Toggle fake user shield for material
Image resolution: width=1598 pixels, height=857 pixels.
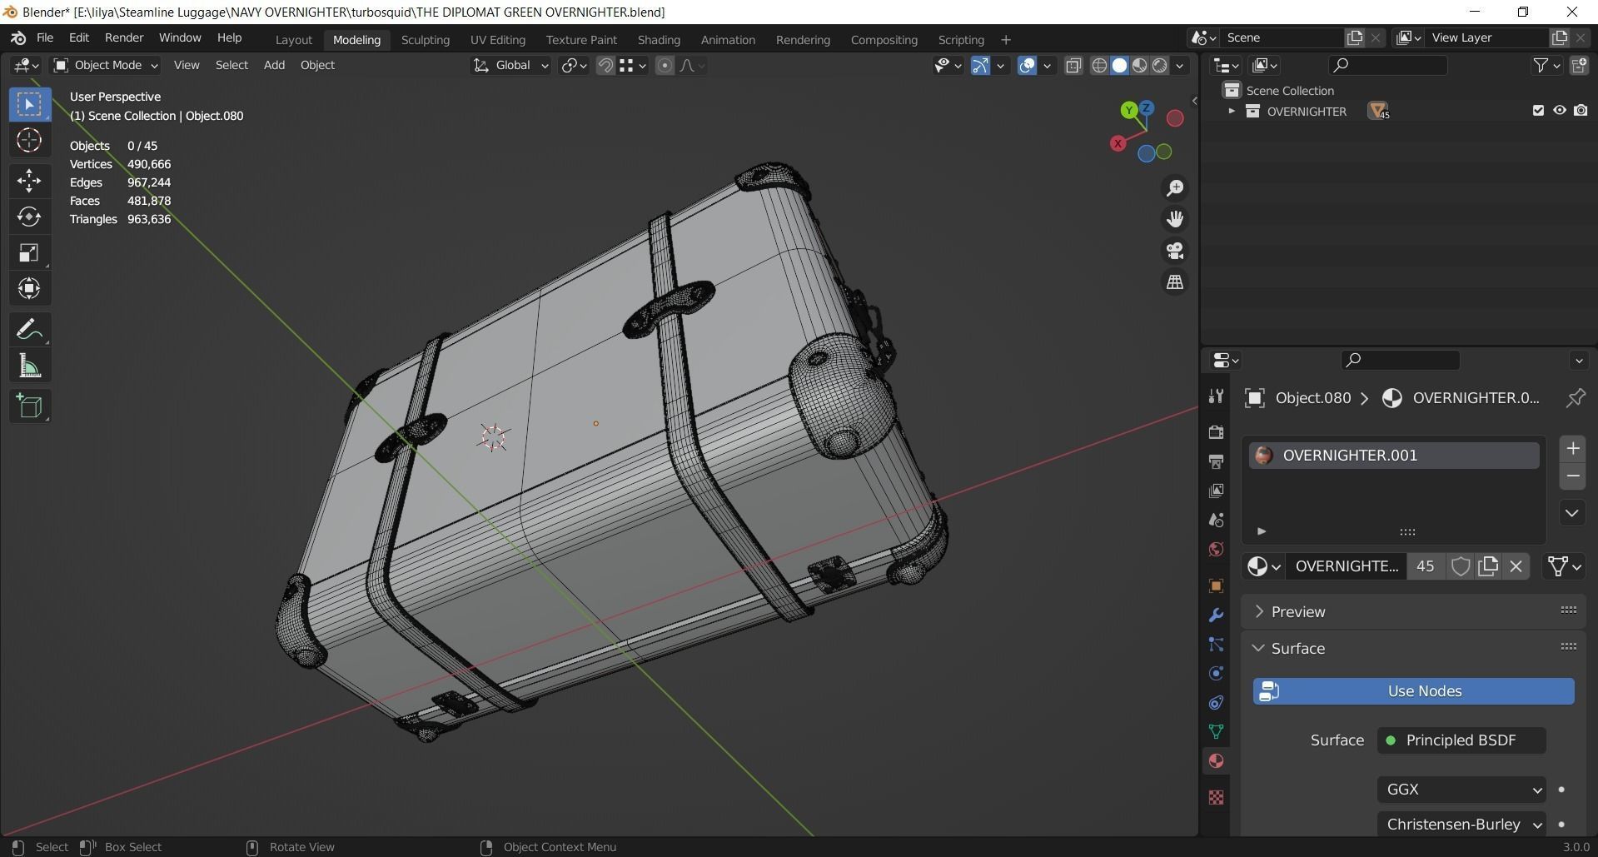pos(1461,566)
